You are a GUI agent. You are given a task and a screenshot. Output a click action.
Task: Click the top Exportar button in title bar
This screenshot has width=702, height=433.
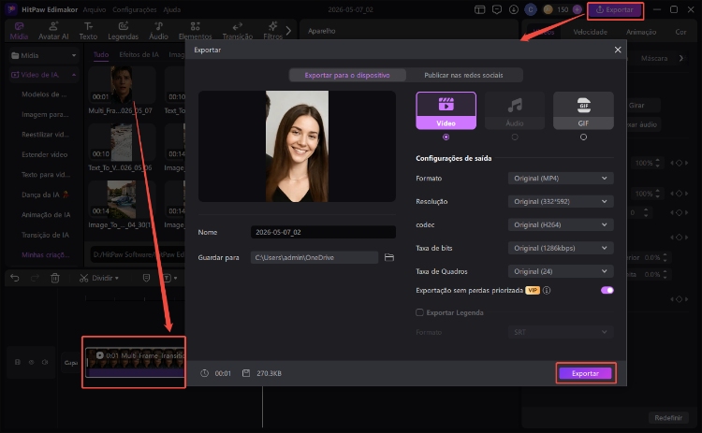click(615, 10)
